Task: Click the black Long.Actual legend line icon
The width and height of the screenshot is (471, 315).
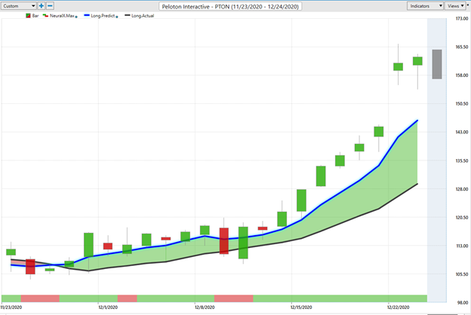Action: coord(128,15)
